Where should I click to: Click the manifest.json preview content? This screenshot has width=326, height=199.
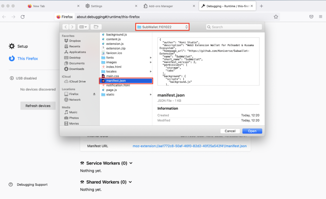click(208, 62)
